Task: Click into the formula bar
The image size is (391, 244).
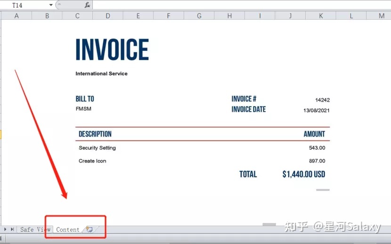Action: point(236,5)
